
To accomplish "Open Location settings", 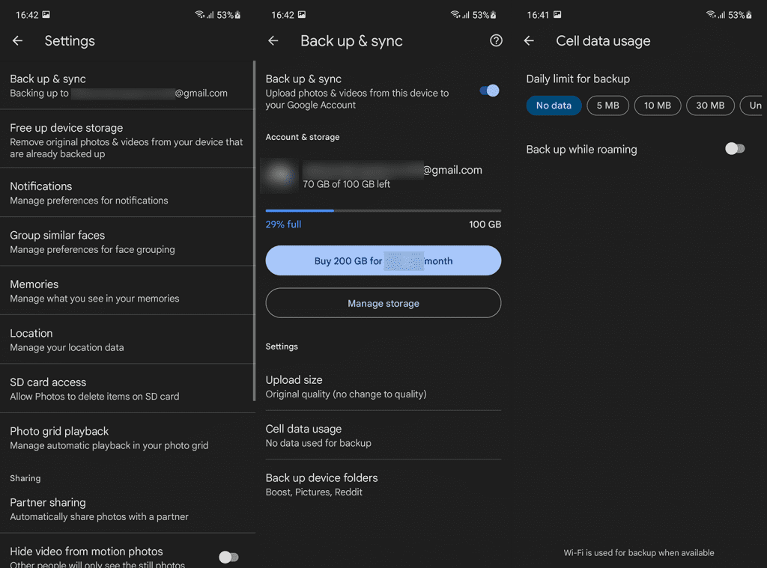I will [x=127, y=340].
